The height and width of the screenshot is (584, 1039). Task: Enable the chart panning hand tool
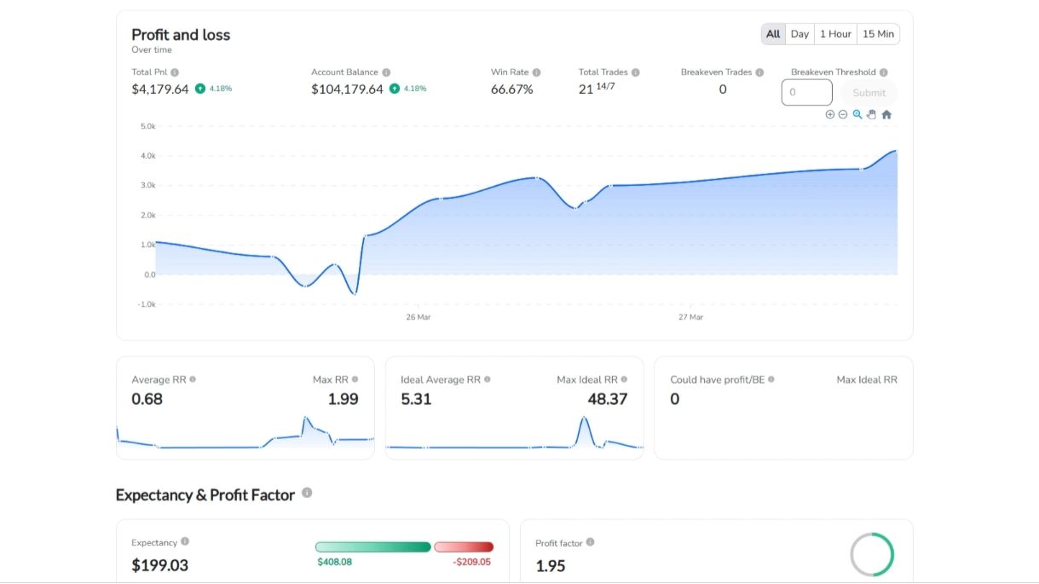tap(871, 114)
